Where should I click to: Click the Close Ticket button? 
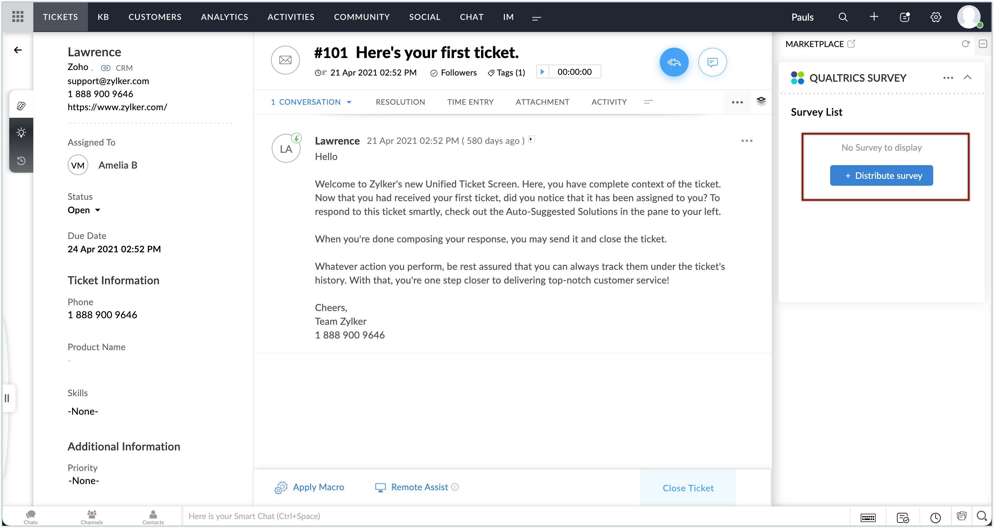coord(688,488)
